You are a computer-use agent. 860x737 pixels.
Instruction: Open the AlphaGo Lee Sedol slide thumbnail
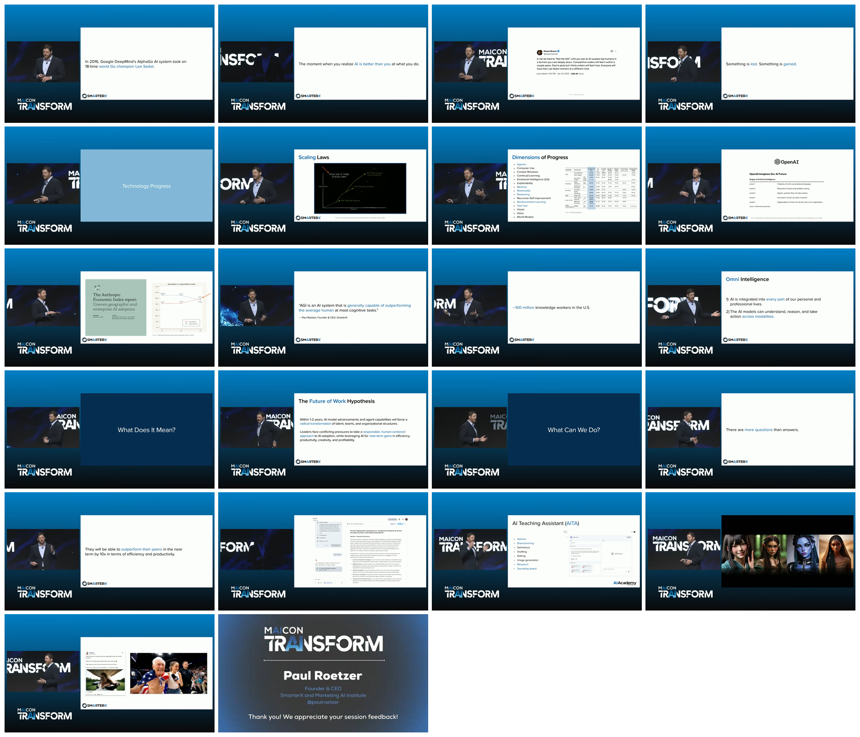click(110, 63)
